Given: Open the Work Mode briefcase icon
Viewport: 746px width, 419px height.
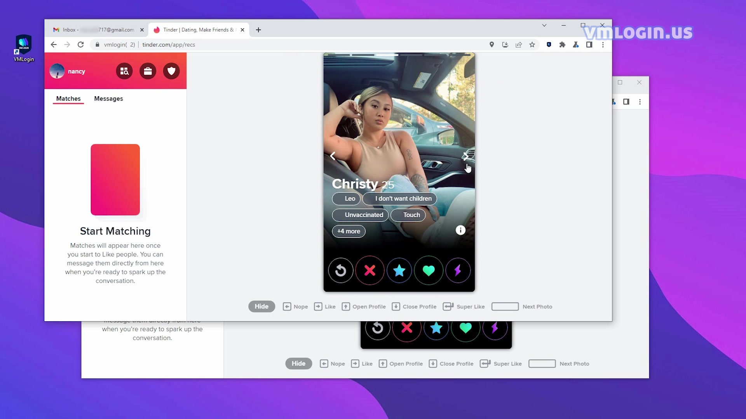Looking at the screenshot, I should click(148, 71).
